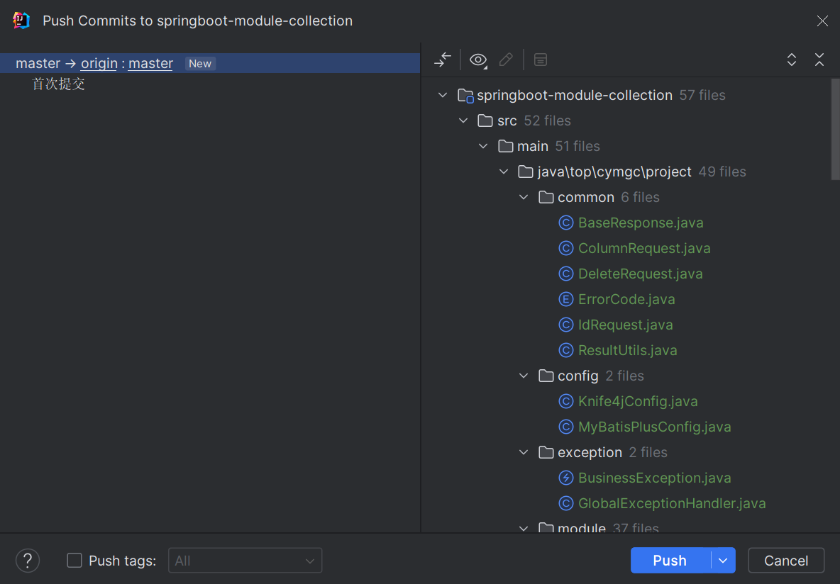
Task: Click the config folder icon
Action: pos(546,376)
